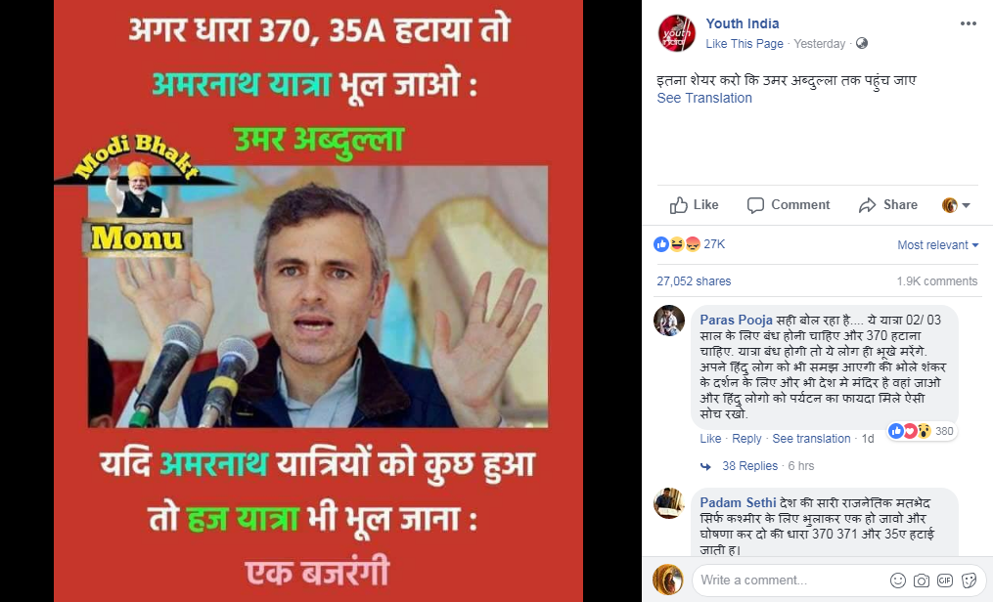Open emoji picker in comment box
Image resolution: width=993 pixels, height=602 pixels.
[x=897, y=580]
